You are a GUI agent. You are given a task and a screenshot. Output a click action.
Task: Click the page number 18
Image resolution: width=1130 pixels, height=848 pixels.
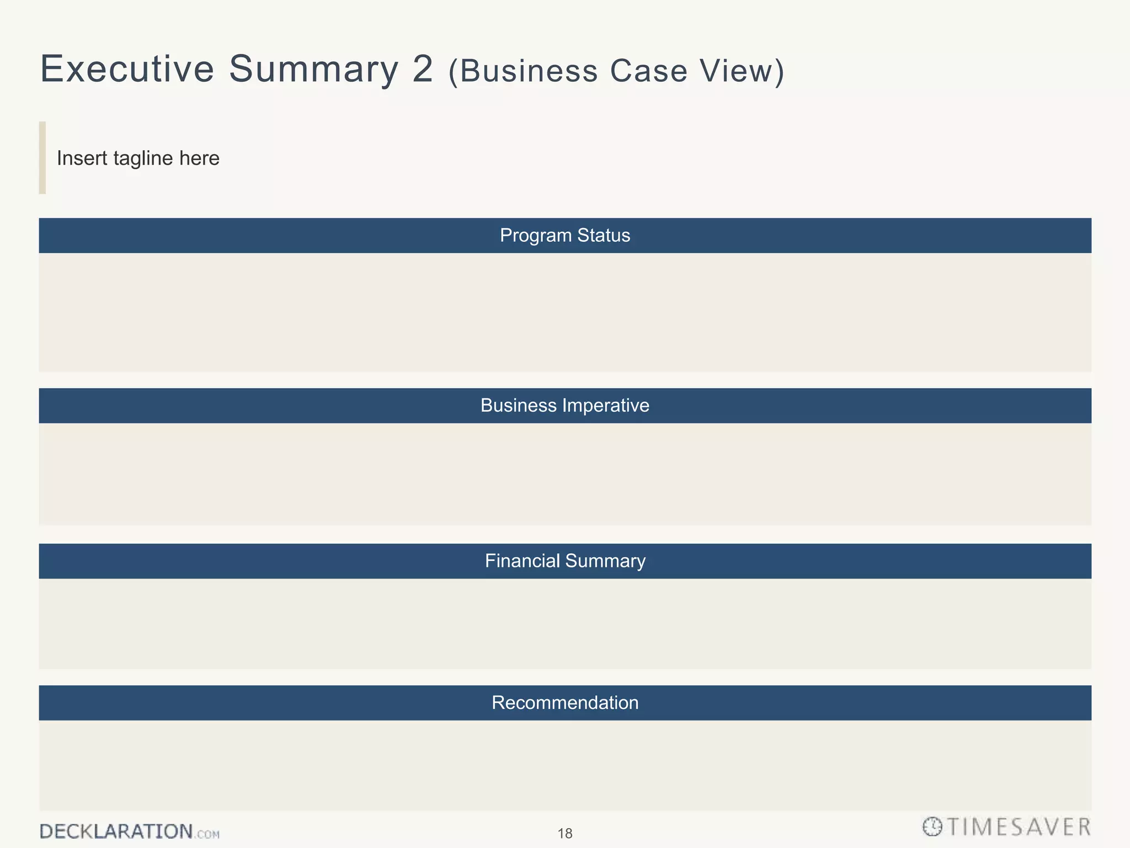[x=565, y=834]
